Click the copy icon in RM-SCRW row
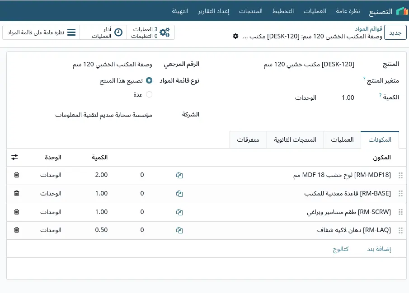 [x=179, y=212]
